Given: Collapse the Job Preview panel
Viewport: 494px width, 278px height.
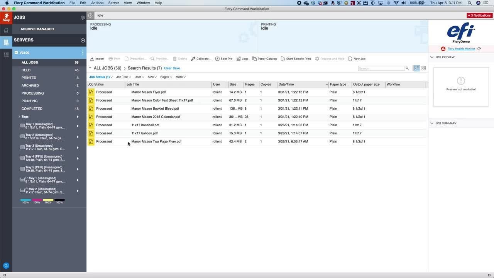Looking at the screenshot, I should [432, 57].
